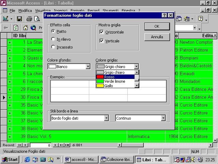Click the Search the Web globe icon
218x164 pixels.
[33, 28]
